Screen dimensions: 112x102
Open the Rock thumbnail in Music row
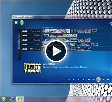[x=88, y=44]
